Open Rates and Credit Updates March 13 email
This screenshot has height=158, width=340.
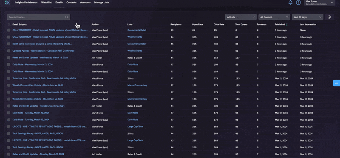pyautogui.click(x=40, y=58)
